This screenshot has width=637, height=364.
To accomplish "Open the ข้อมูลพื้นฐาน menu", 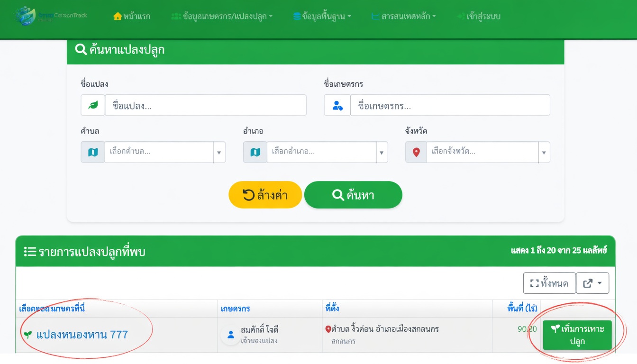I will pyautogui.click(x=322, y=16).
